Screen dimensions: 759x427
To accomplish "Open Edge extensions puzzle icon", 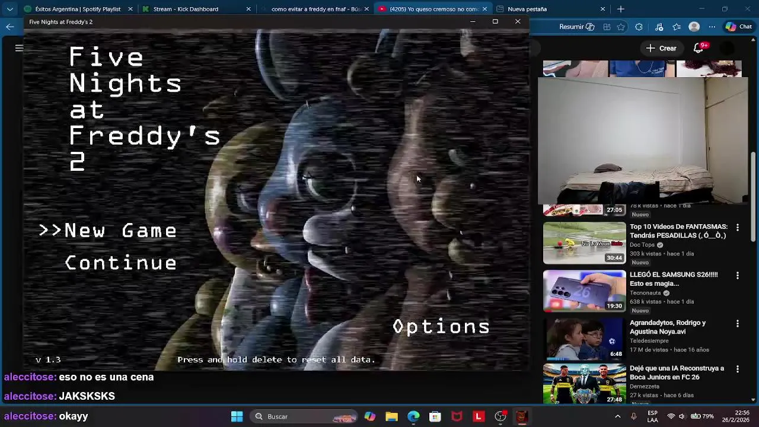I will 639,27.
